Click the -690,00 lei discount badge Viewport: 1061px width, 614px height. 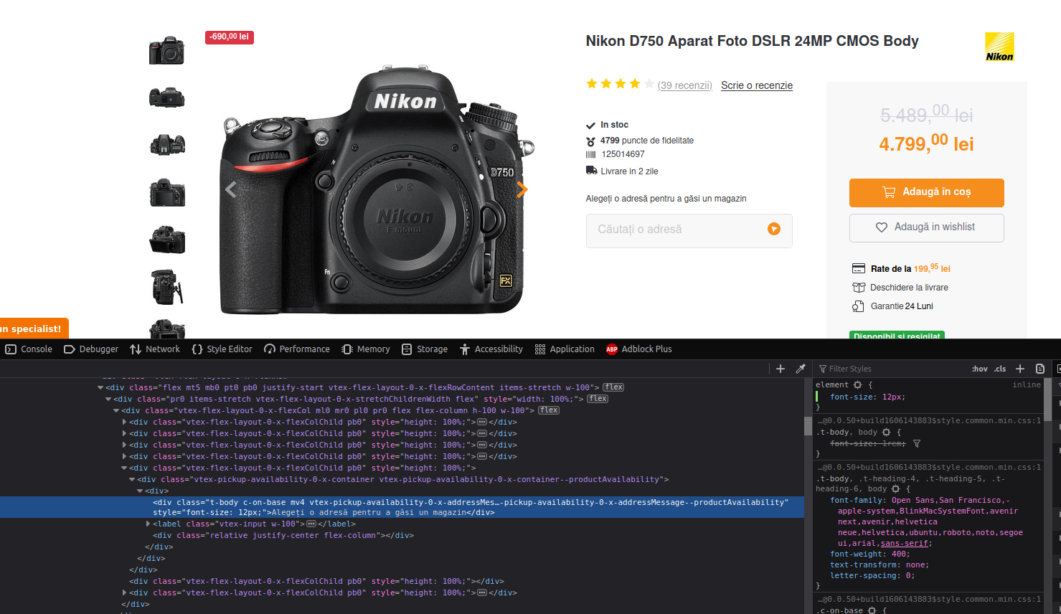coord(230,37)
